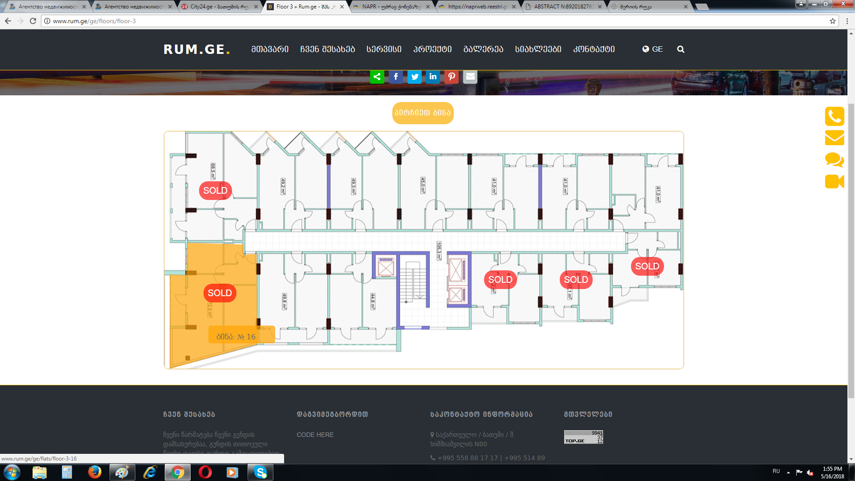
Task: Share page on Twitter
Action: click(414, 77)
